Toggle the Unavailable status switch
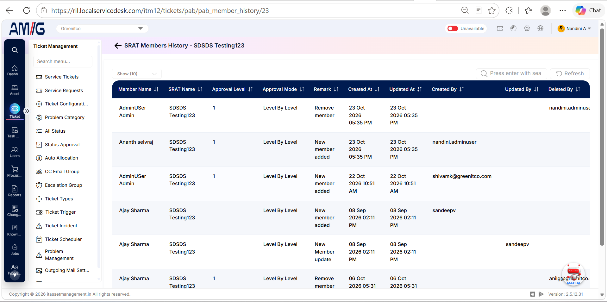Screen dimensions: 607x302 click(x=453, y=28)
